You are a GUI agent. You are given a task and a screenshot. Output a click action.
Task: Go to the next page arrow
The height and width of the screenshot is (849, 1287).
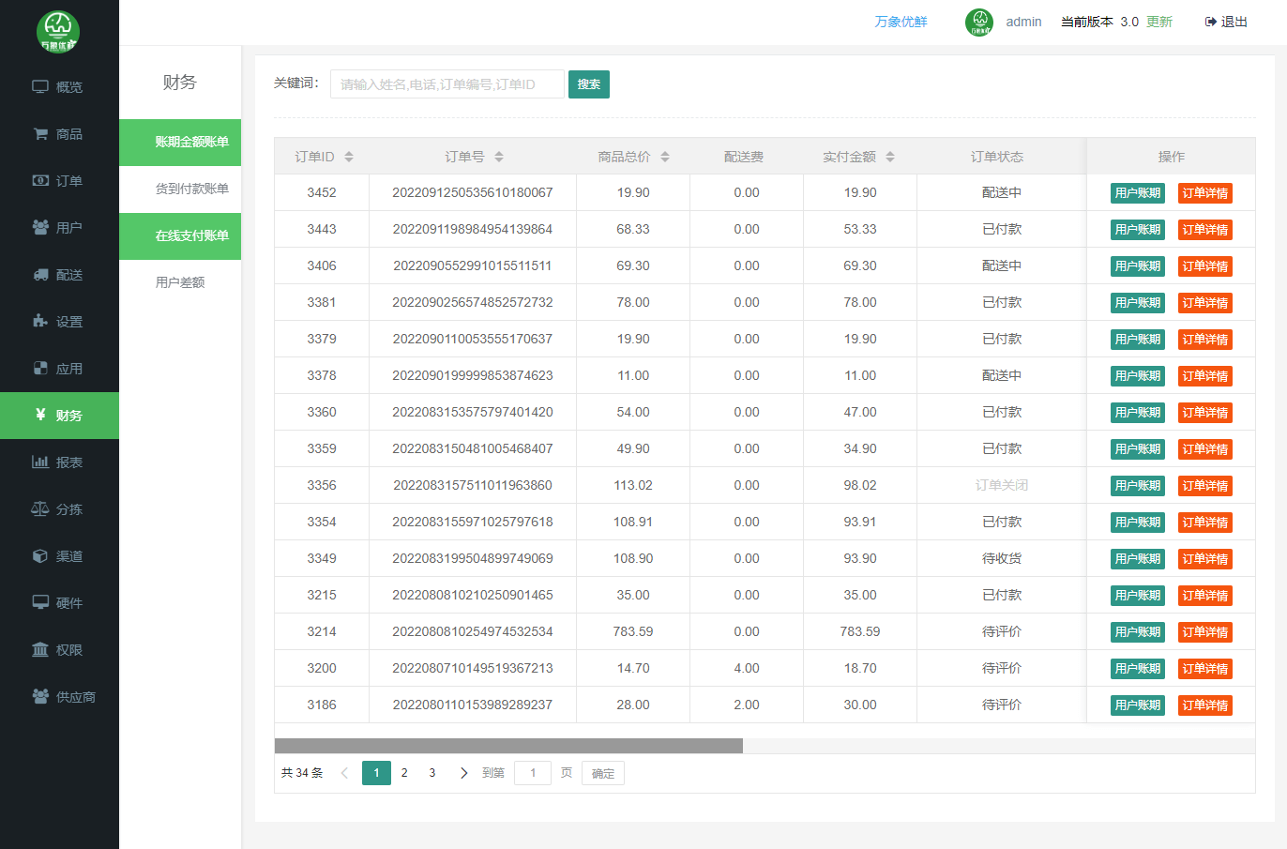click(x=463, y=773)
